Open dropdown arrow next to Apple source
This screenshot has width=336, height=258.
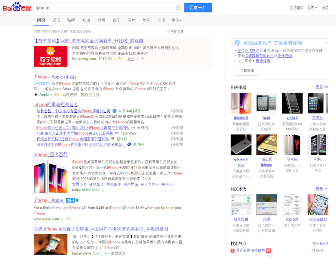[x=51, y=95]
